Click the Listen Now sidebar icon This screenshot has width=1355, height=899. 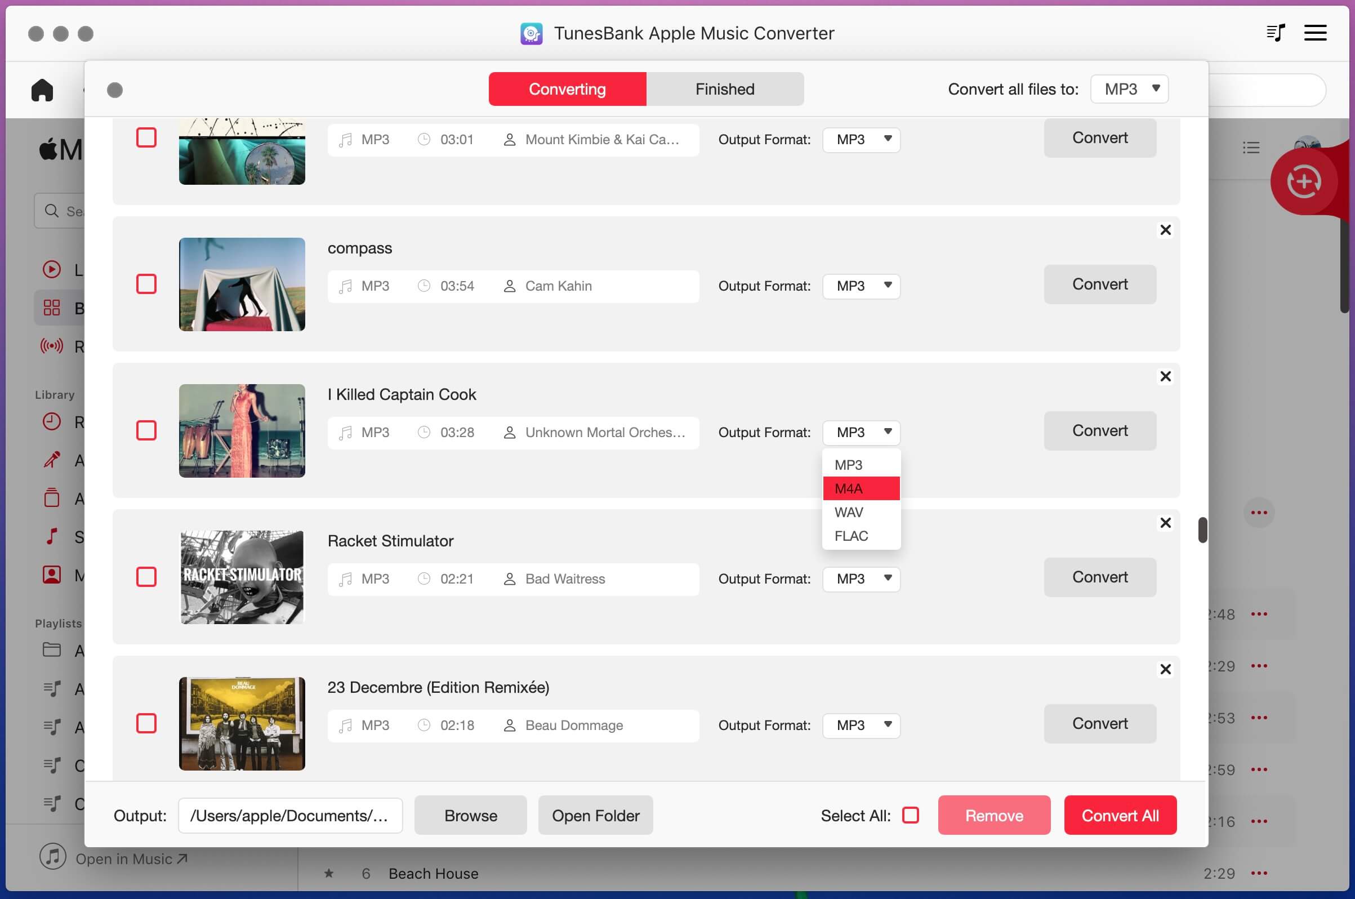point(52,269)
